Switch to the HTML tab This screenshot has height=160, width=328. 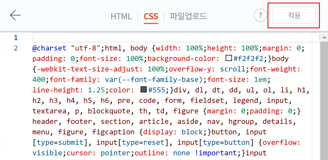[121, 16]
